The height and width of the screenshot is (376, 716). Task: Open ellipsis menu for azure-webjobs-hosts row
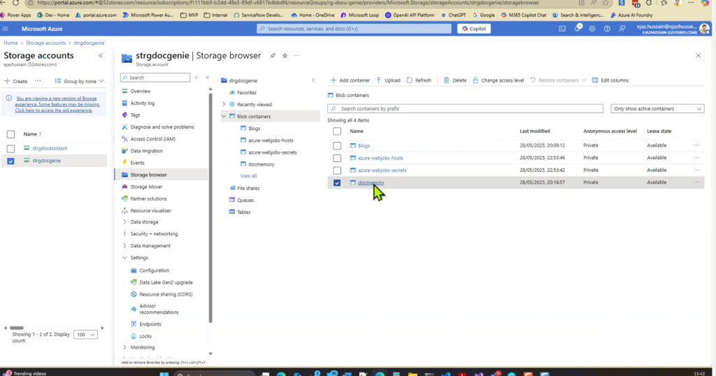point(696,157)
